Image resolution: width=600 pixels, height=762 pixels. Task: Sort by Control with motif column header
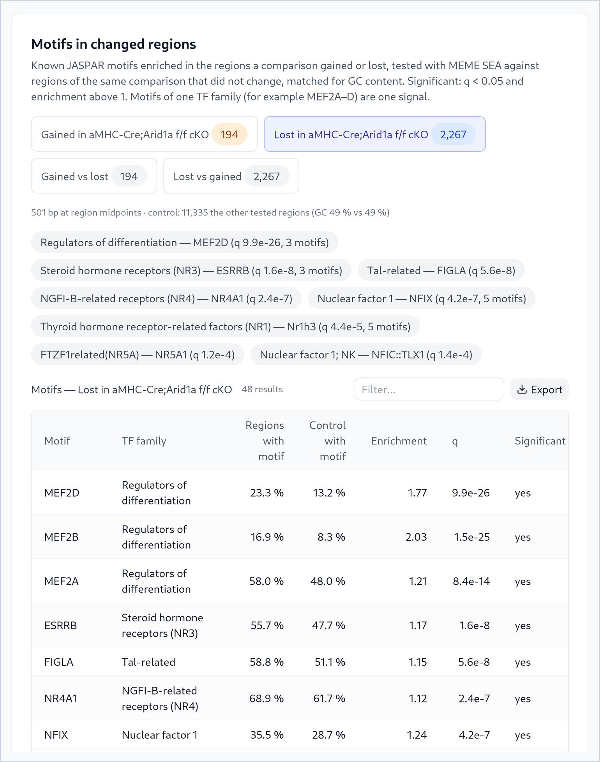click(327, 441)
